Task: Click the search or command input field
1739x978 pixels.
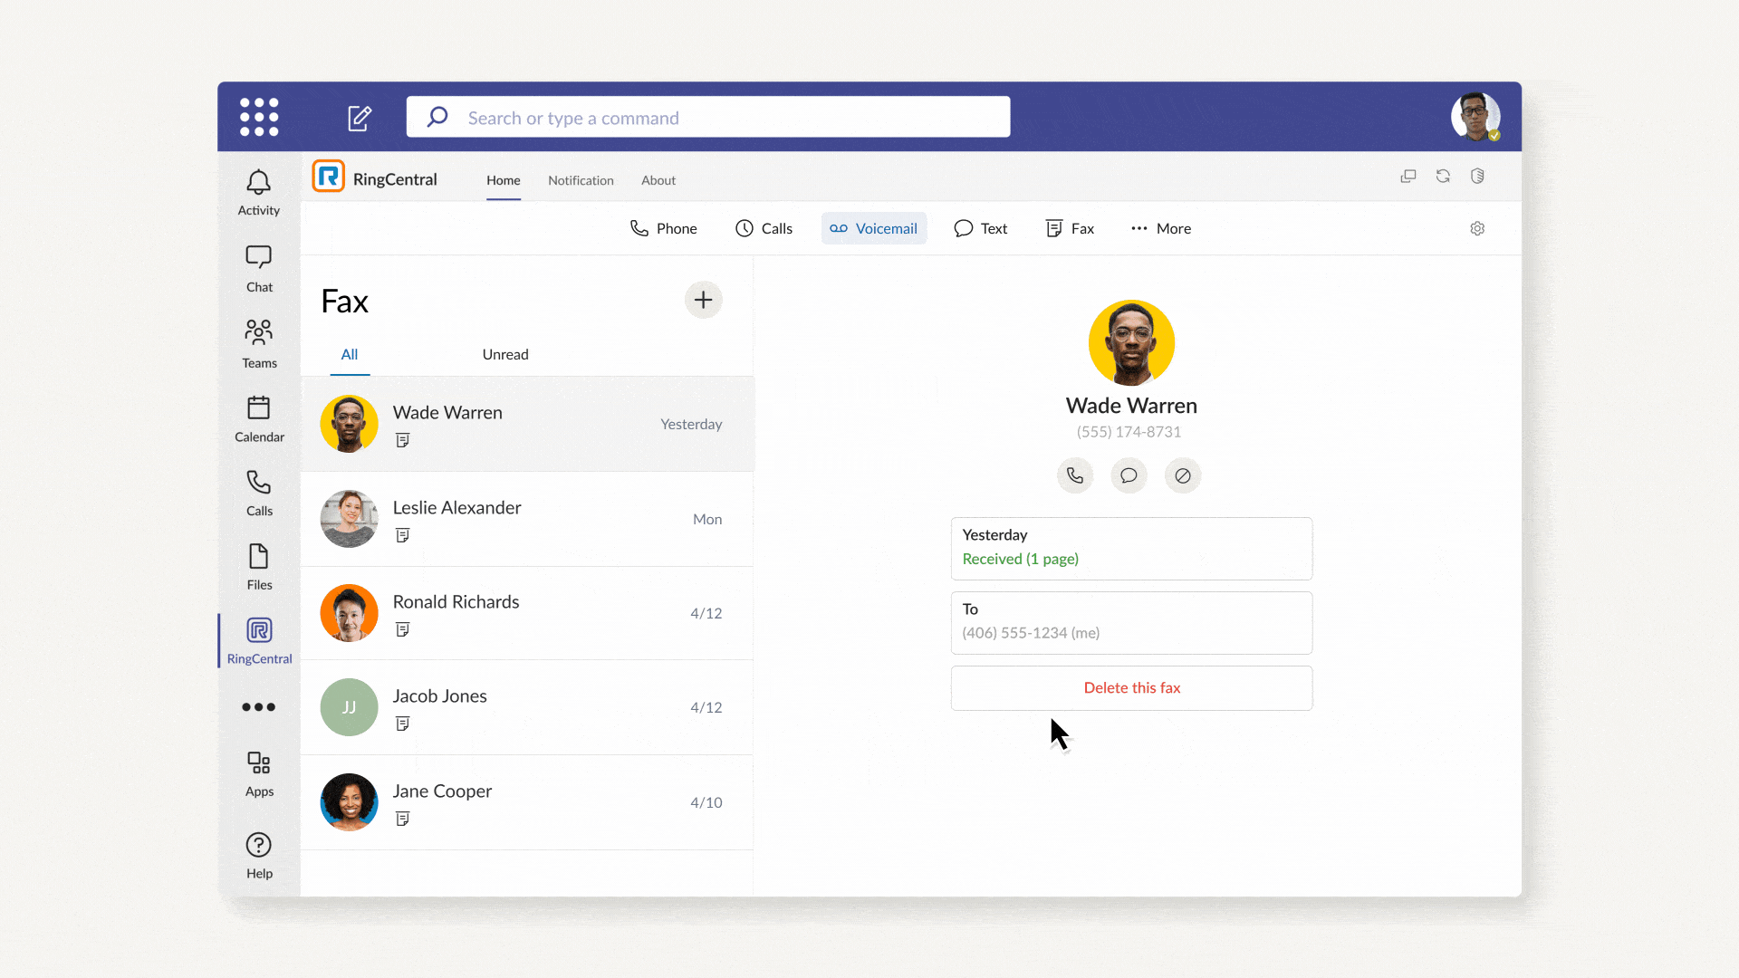Action: tap(707, 118)
